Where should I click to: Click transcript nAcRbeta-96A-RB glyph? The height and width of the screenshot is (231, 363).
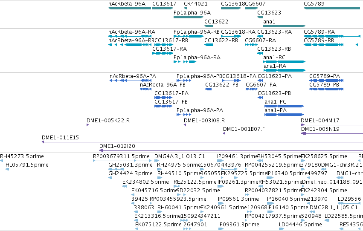130,45
